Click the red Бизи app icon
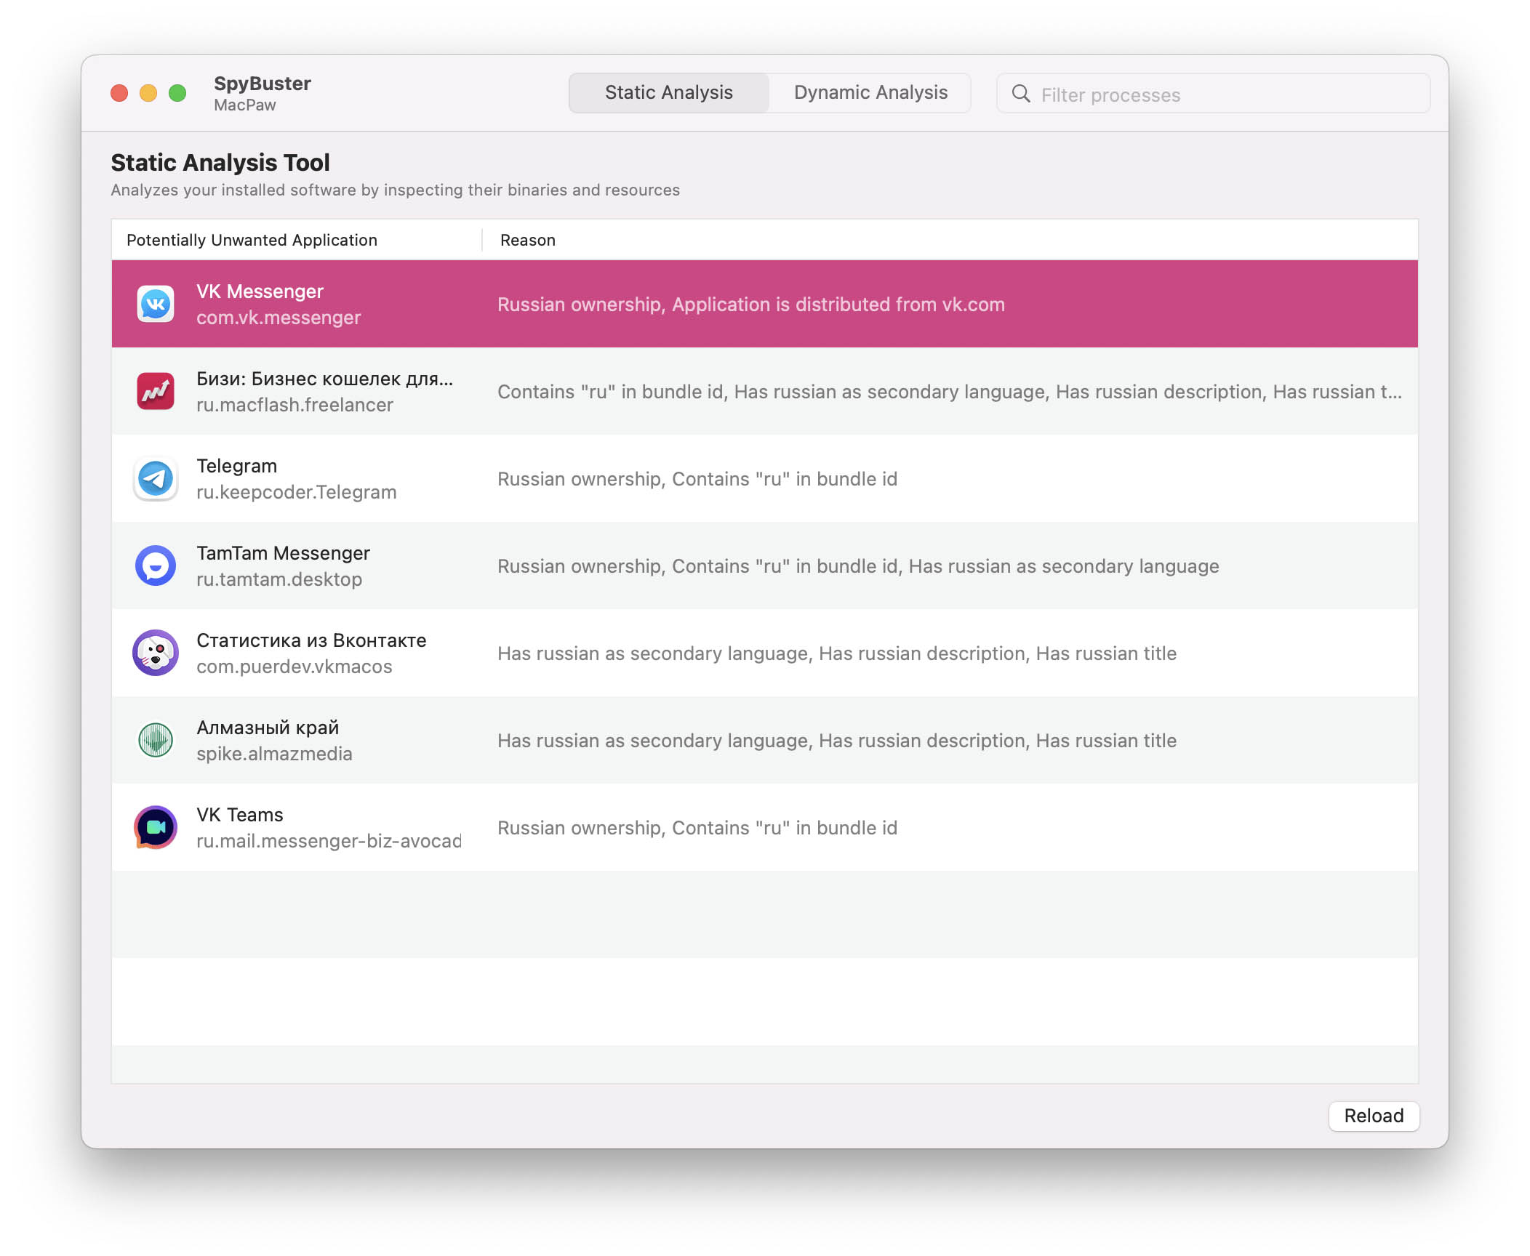This screenshot has height=1256, width=1530. pyautogui.click(x=155, y=391)
